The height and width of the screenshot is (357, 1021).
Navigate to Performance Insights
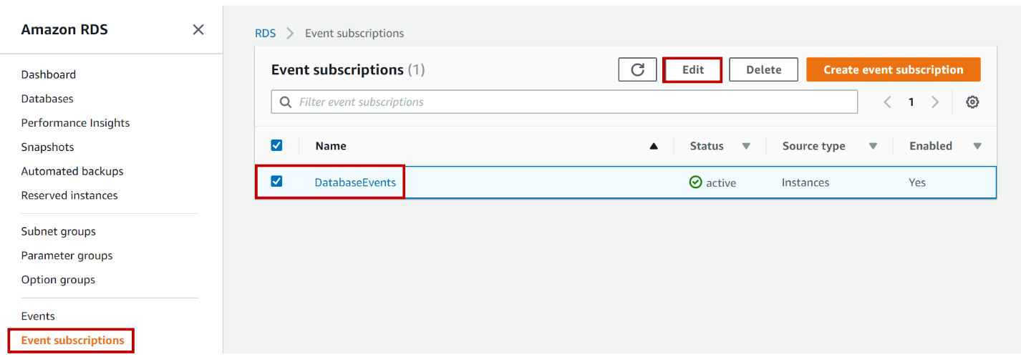[75, 123]
